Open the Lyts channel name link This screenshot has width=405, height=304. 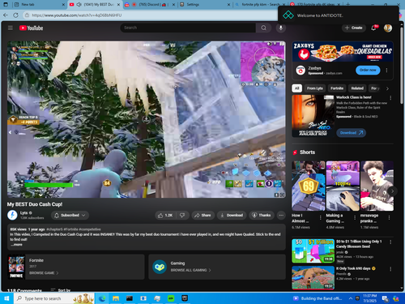pyautogui.click(x=23, y=213)
